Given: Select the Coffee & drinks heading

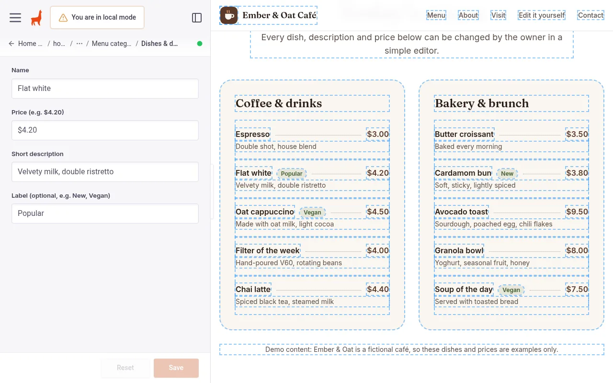Looking at the screenshot, I should pos(279,103).
